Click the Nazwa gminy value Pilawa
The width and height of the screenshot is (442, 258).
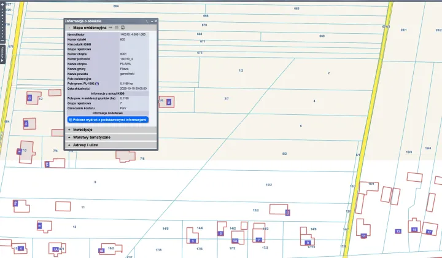coord(124,69)
